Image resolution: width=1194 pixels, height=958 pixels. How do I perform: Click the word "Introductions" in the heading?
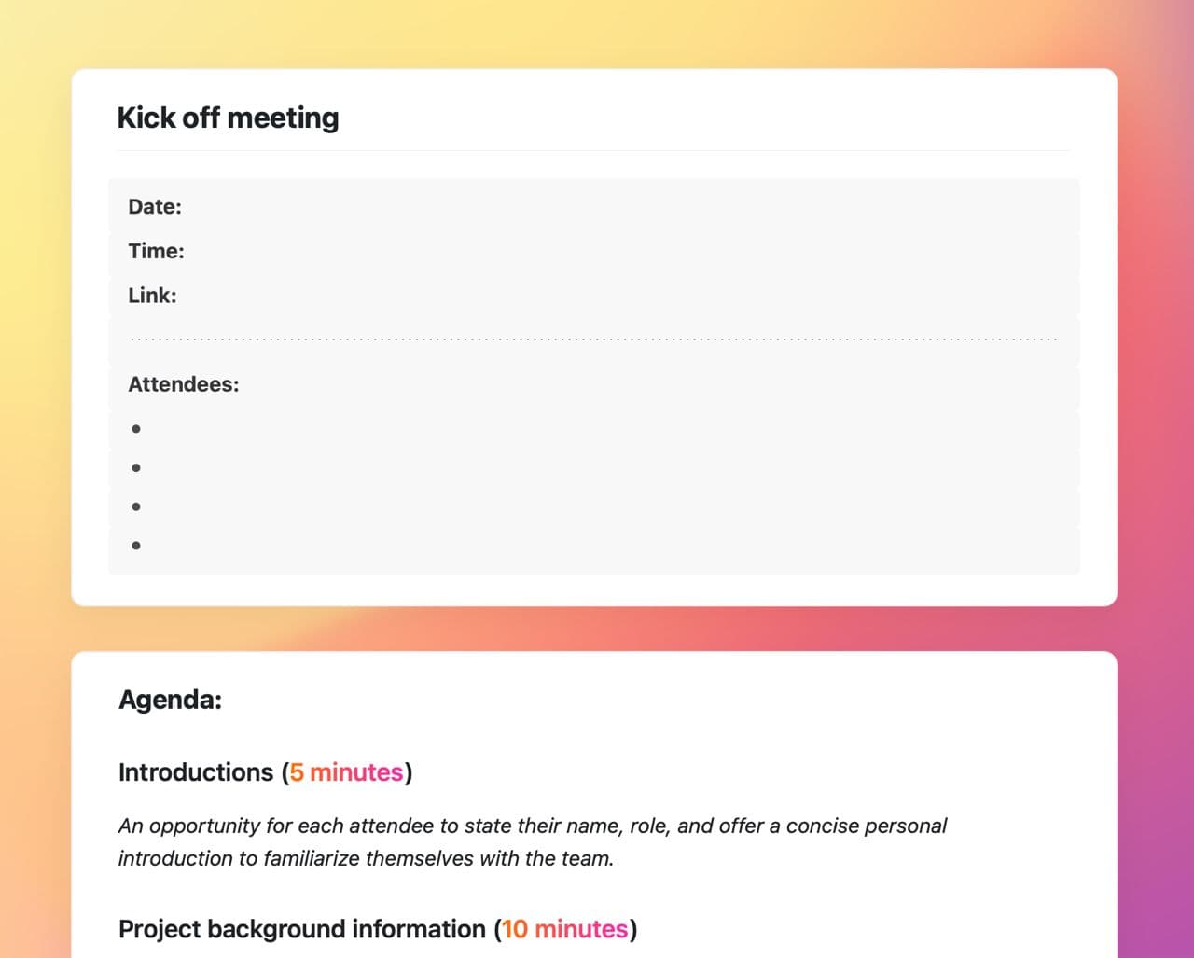pyautogui.click(x=195, y=772)
